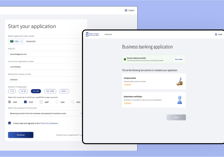Click the globe language icon on the application form
This screenshot has height=157, width=224.
coord(126,10)
